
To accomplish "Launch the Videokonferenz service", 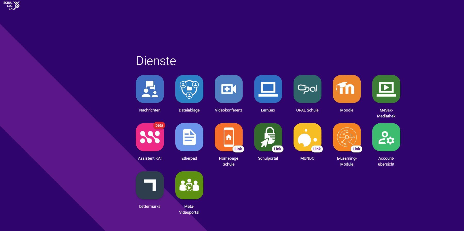I will coord(229,89).
